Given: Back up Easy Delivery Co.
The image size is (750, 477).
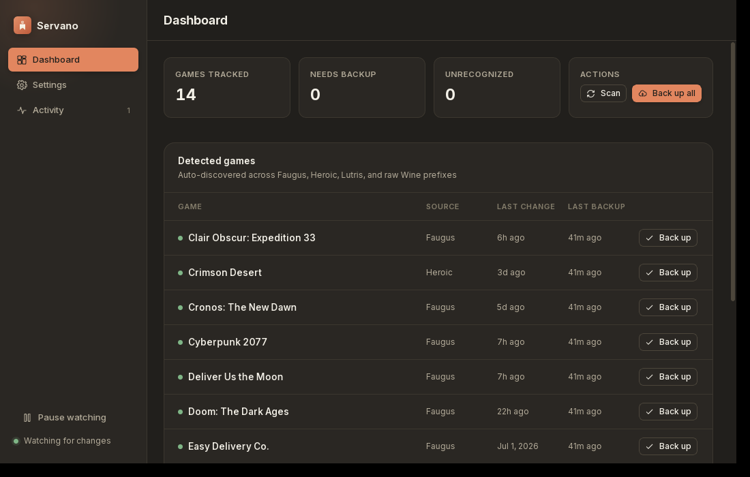Looking at the screenshot, I should pos(667,446).
